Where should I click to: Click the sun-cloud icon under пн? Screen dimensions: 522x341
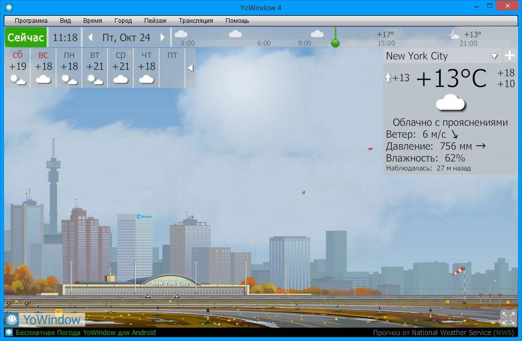(x=69, y=80)
